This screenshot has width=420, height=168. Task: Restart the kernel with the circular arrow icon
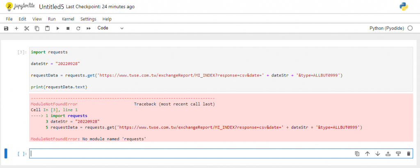(x=78, y=28)
